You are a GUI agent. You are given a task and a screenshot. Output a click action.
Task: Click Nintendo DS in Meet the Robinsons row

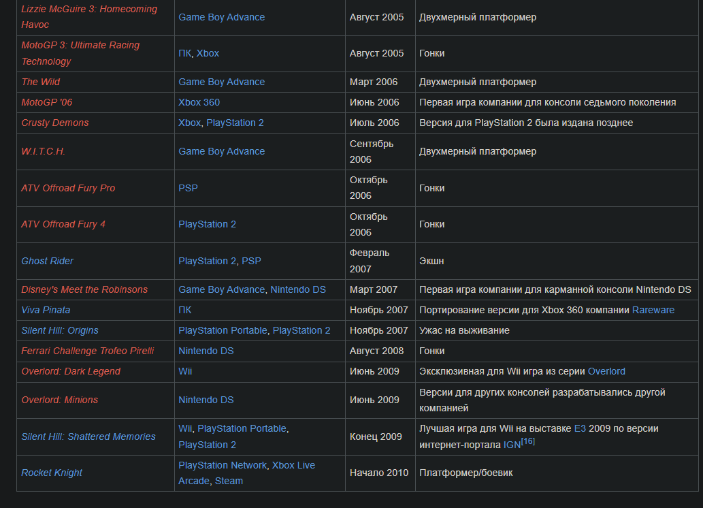[x=298, y=289]
